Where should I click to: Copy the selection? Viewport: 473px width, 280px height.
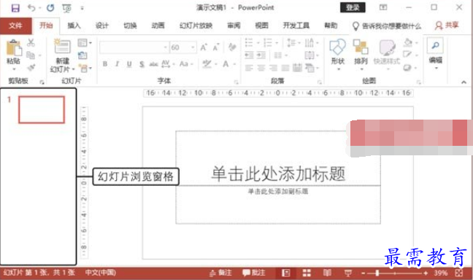coord(31,55)
